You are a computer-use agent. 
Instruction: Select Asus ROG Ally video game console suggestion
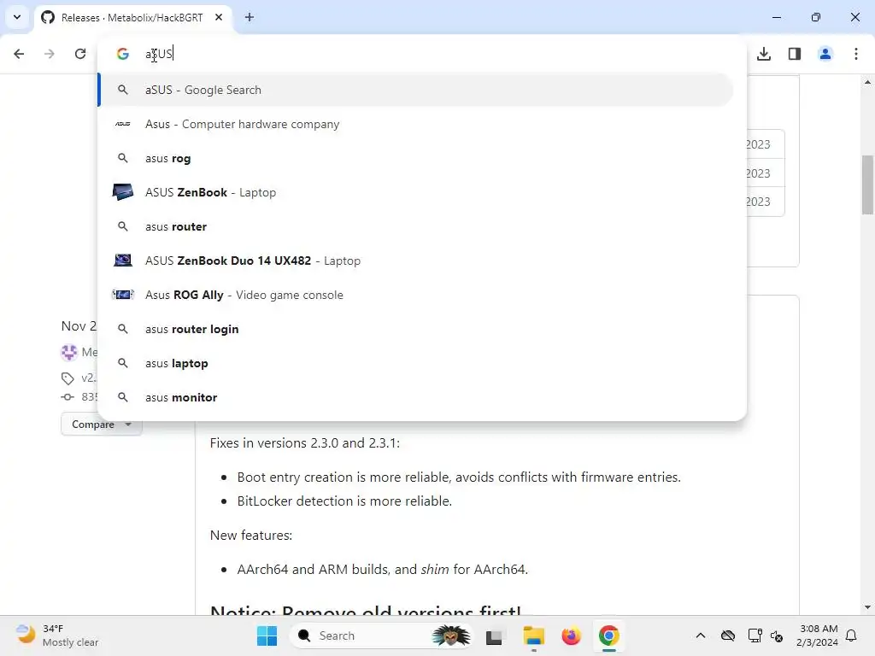point(416,295)
